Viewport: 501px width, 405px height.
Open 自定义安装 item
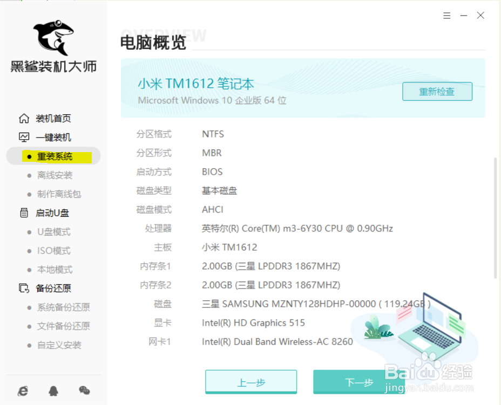pos(59,345)
